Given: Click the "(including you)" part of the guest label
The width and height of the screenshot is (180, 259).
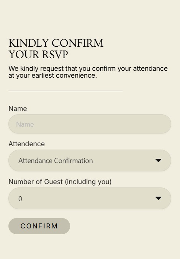Looking at the screenshot, I should (88, 182).
